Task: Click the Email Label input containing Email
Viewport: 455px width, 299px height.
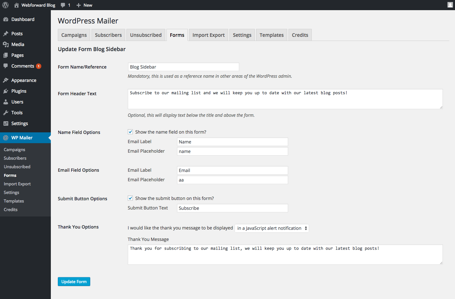Action: (x=233, y=170)
